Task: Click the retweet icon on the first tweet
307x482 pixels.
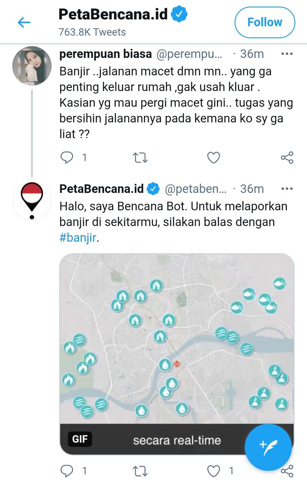Action: tap(140, 157)
